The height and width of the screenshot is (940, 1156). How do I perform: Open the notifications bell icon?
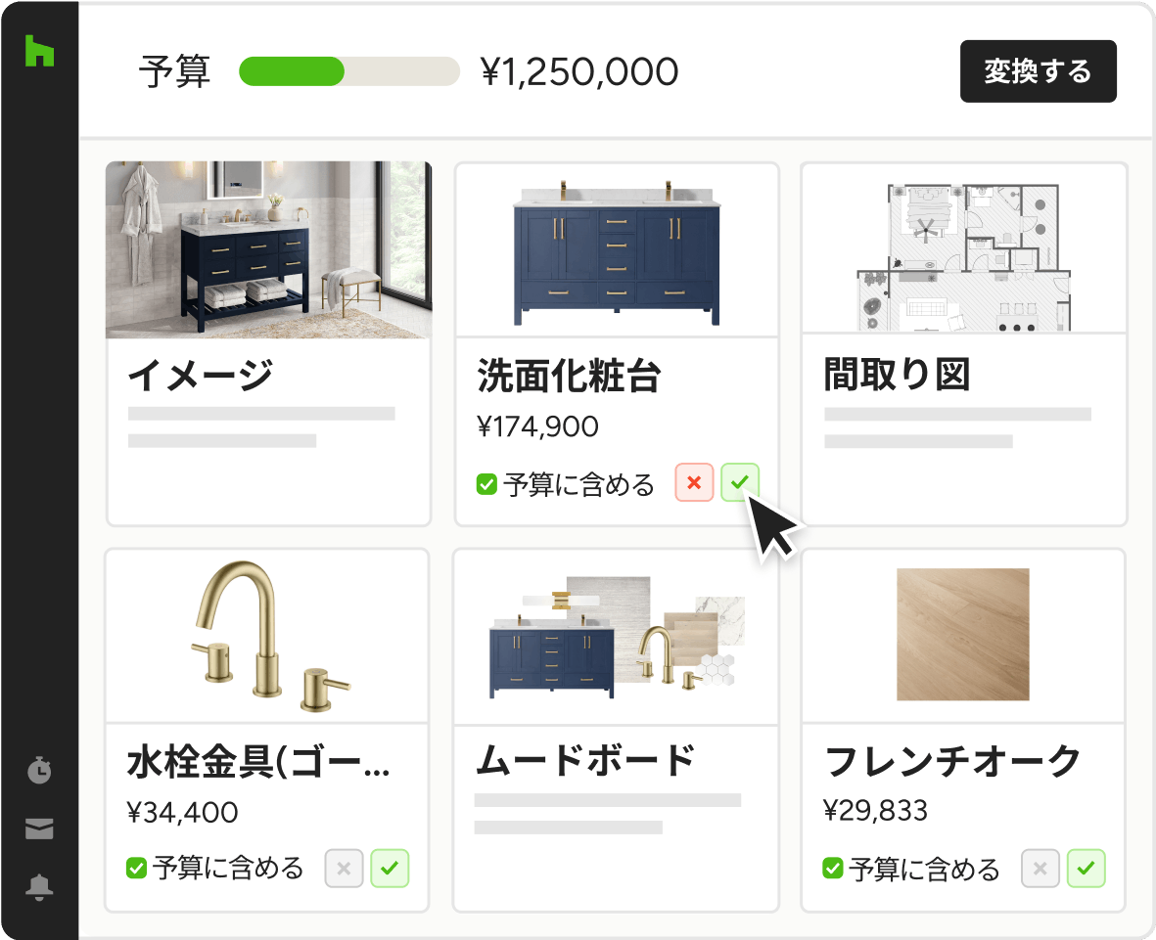[x=39, y=886]
